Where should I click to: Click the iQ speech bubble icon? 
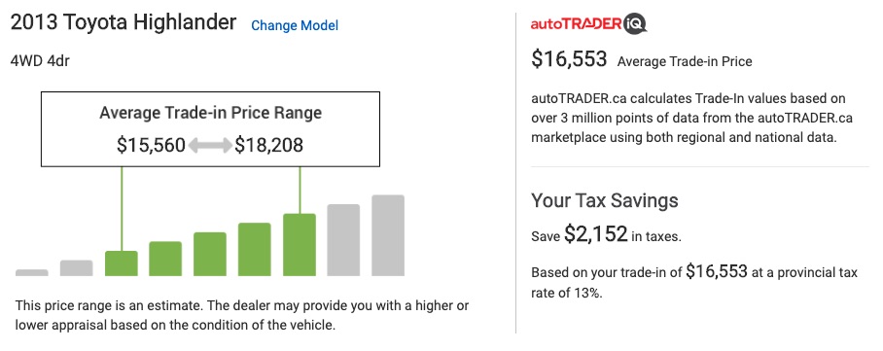tap(635, 24)
